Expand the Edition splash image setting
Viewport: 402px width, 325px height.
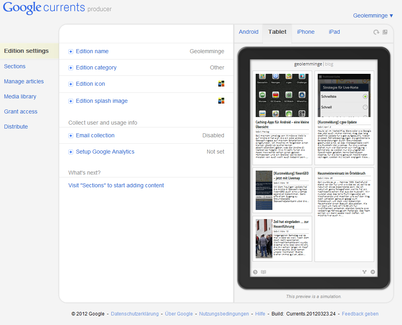point(70,101)
